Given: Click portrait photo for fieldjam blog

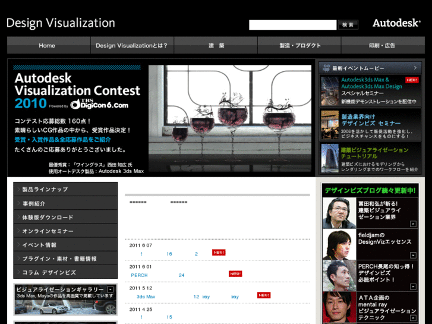Looking at the screenshot, I should click(339, 244).
